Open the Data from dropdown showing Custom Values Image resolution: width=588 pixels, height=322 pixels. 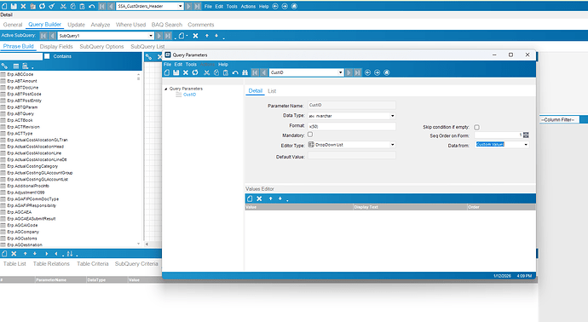pyautogui.click(x=526, y=145)
